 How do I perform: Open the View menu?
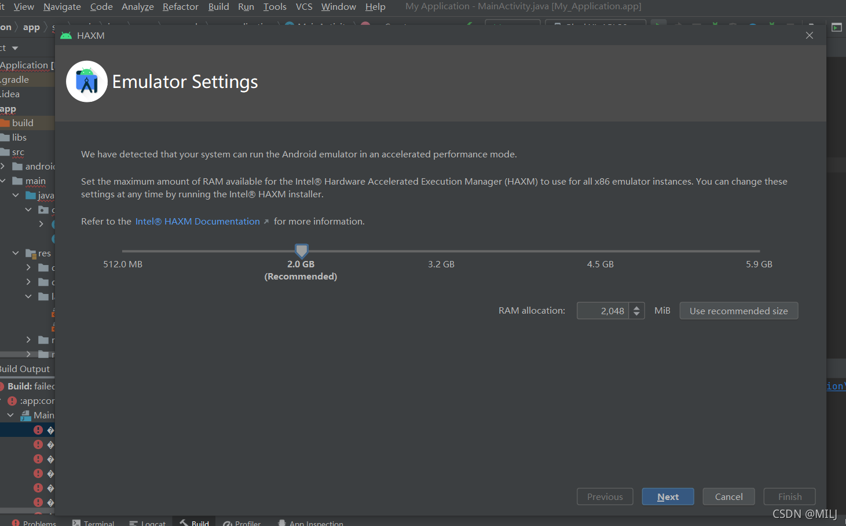pyautogui.click(x=24, y=7)
